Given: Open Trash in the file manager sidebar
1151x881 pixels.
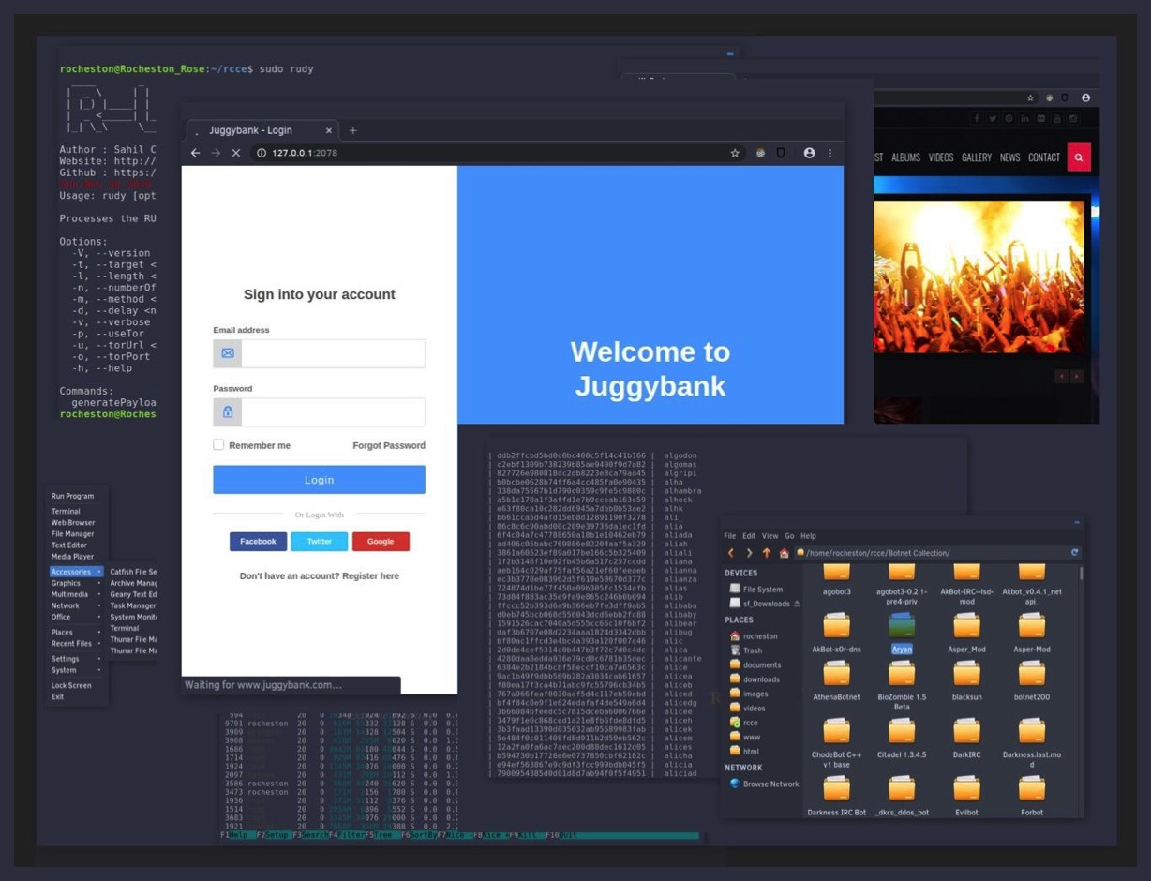Looking at the screenshot, I should [746, 650].
